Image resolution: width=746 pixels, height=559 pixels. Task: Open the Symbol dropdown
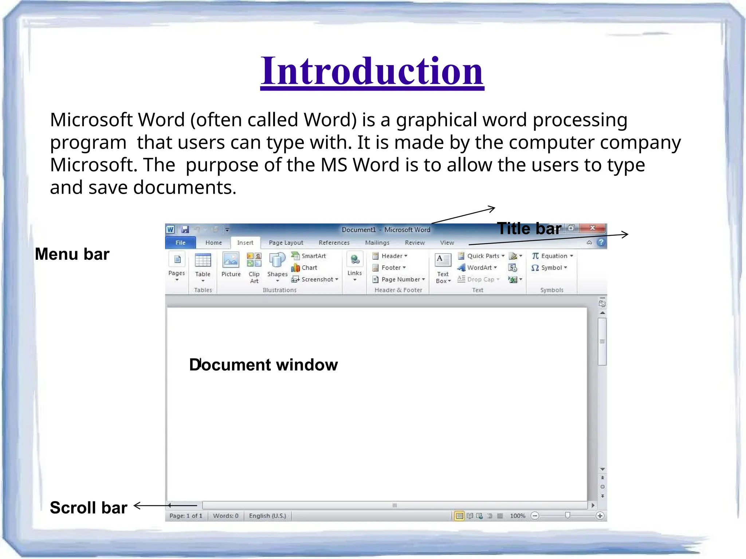(x=549, y=267)
